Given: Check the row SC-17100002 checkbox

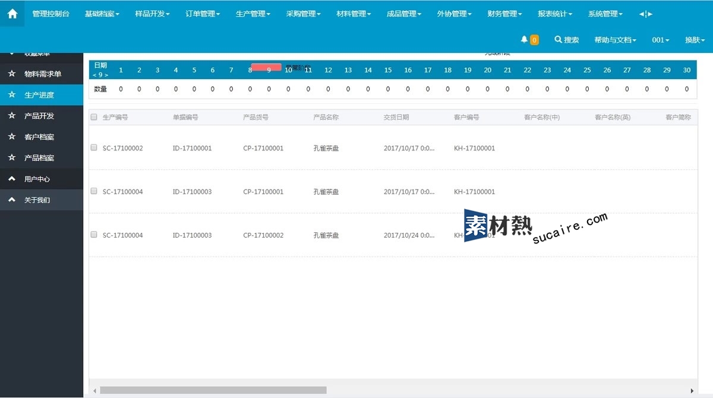Looking at the screenshot, I should (x=94, y=147).
